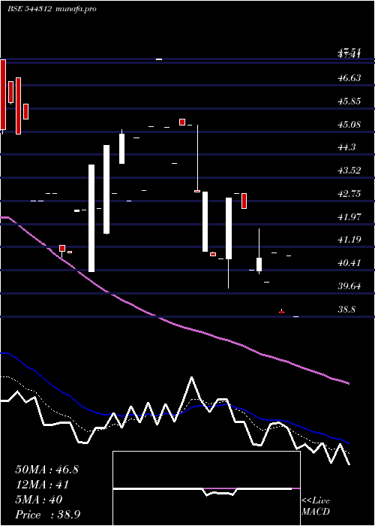This screenshot has width=375, height=526.
Task: Click the 12MA : 41 readout
Action: [x=42, y=485]
